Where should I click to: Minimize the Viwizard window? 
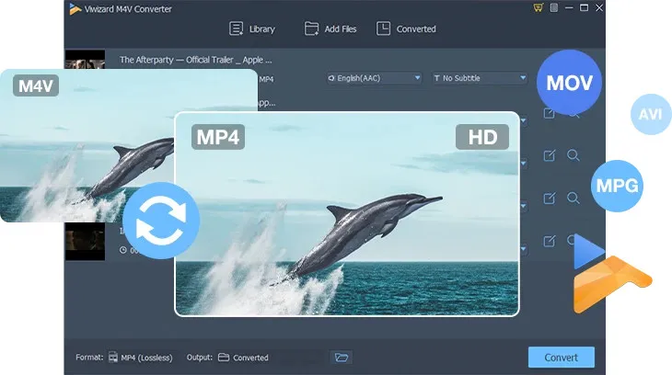point(569,7)
